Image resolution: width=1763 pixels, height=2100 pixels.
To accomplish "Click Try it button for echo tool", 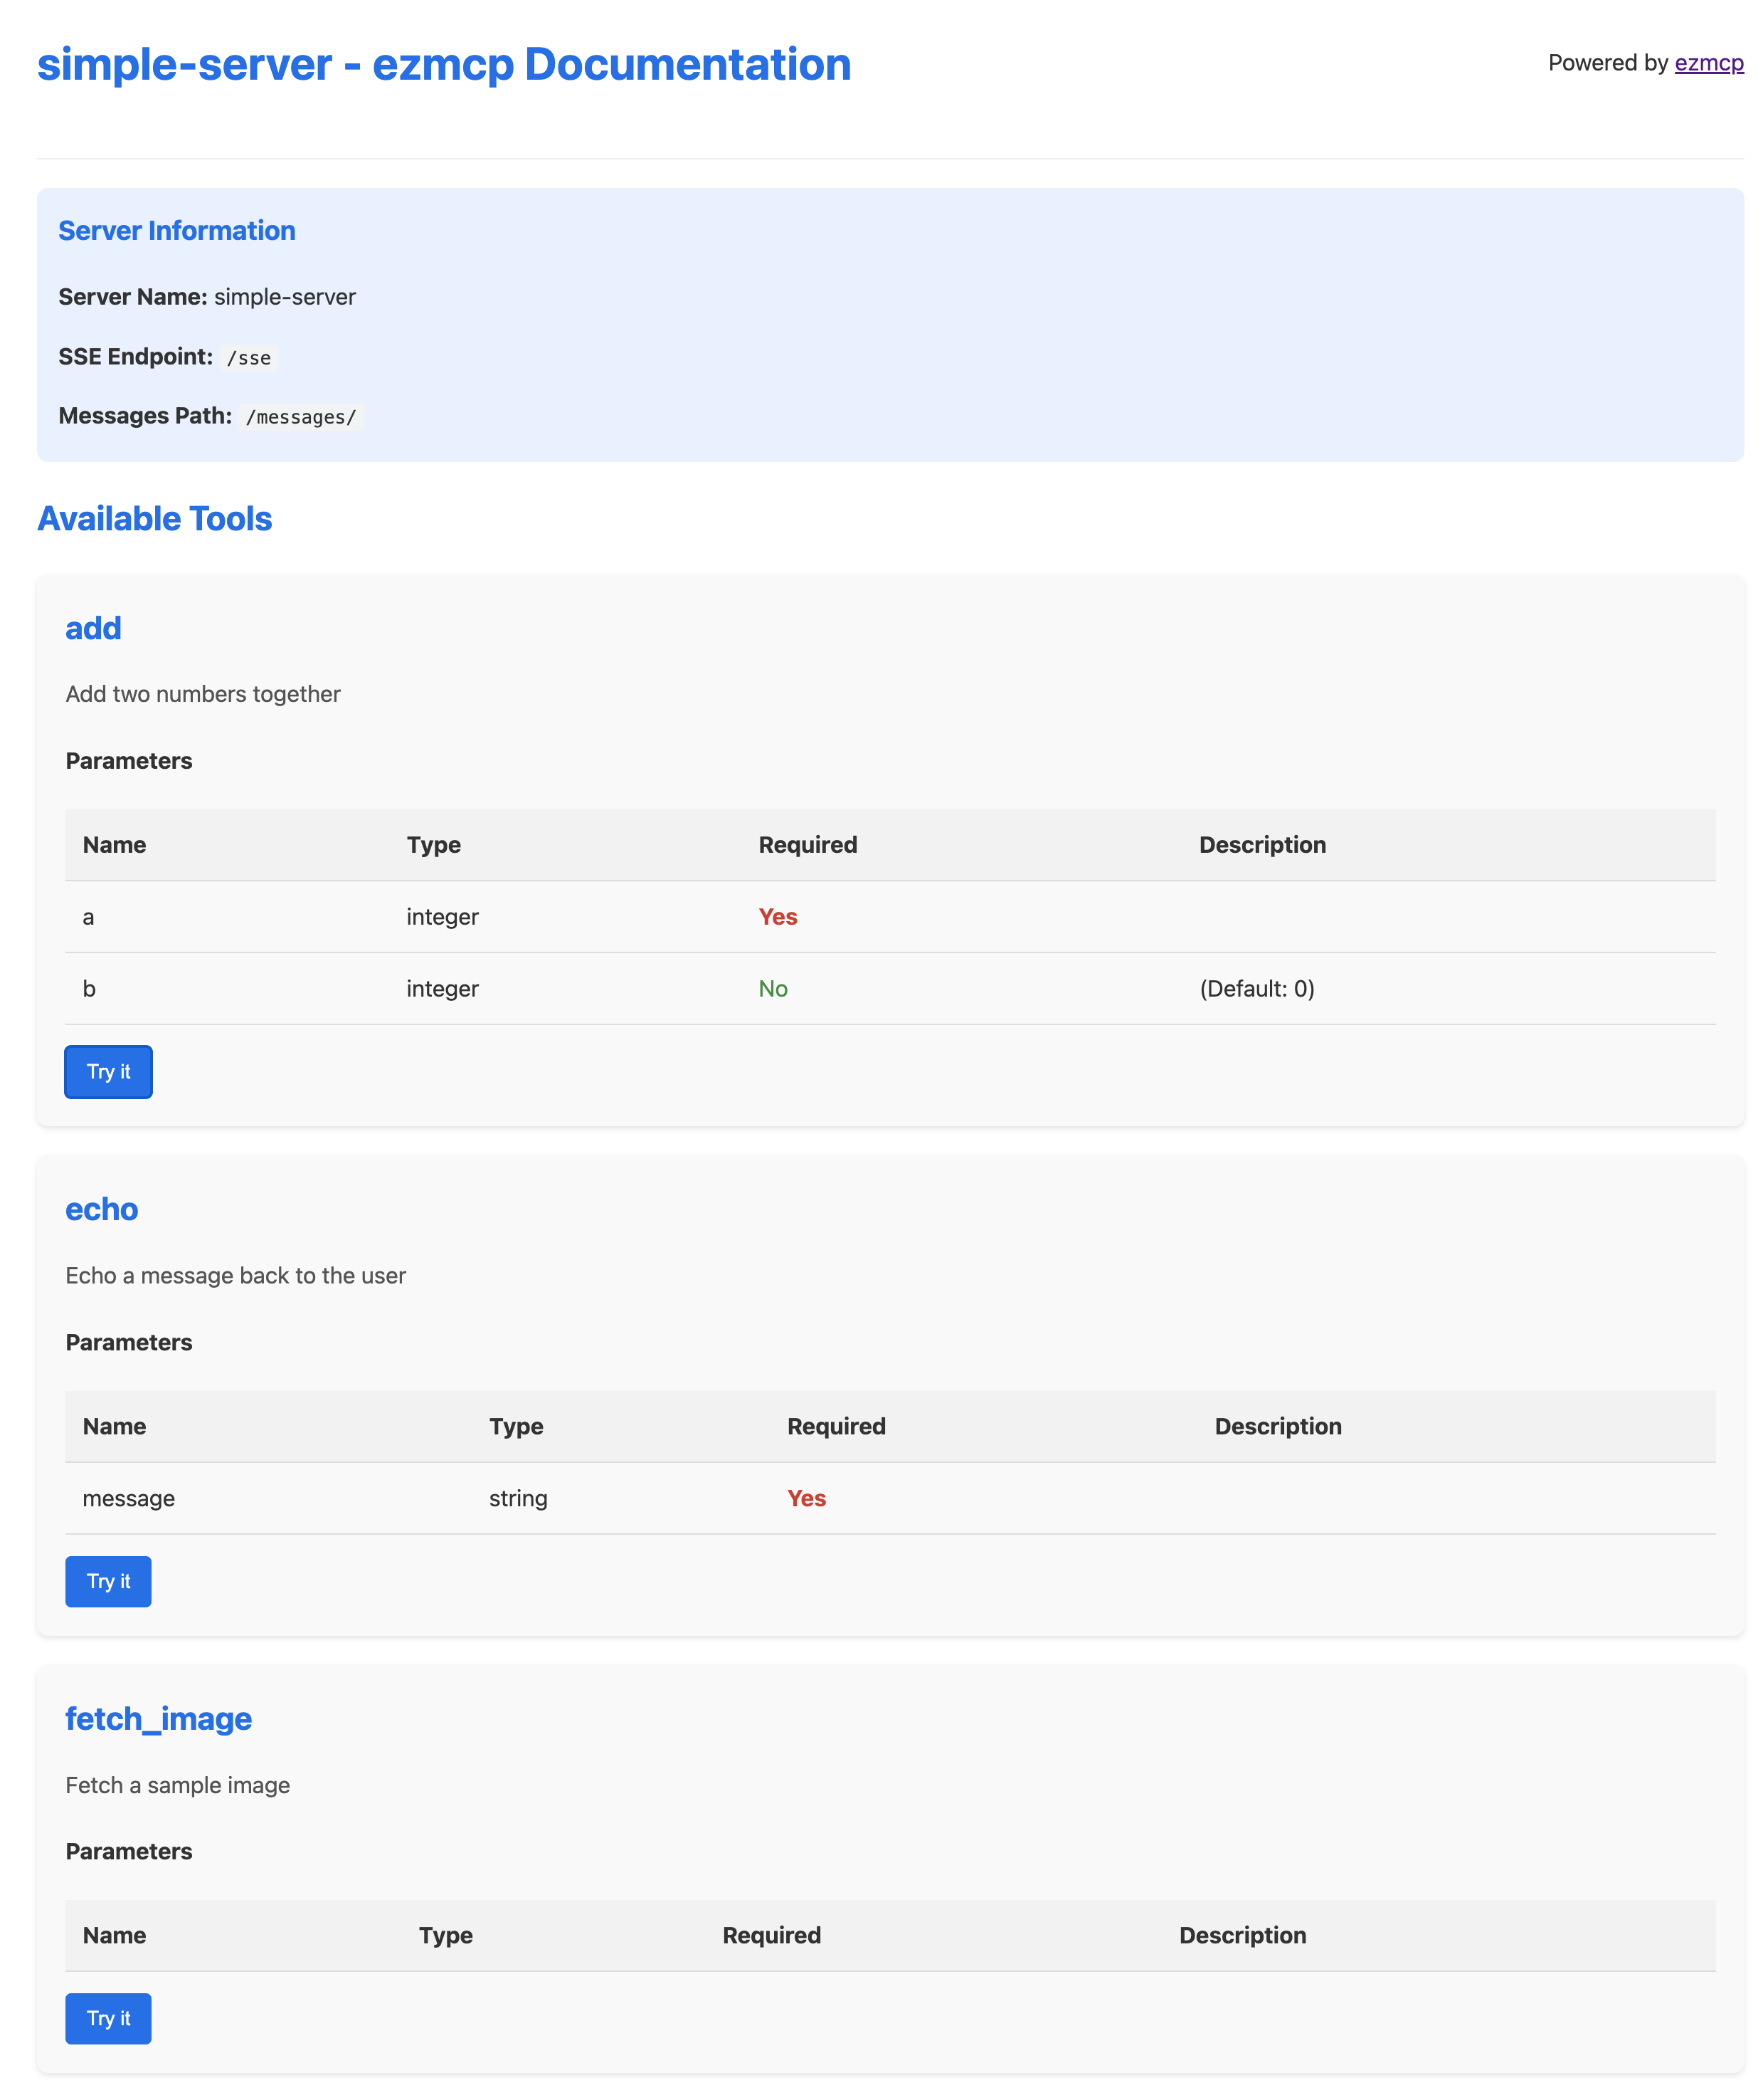I will click(x=108, y=1581).
